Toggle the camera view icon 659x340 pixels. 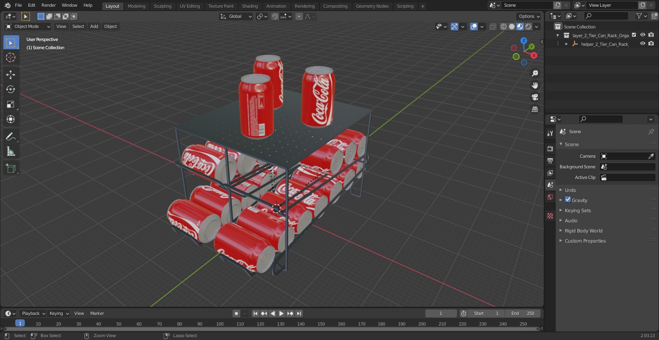[535, 97]
